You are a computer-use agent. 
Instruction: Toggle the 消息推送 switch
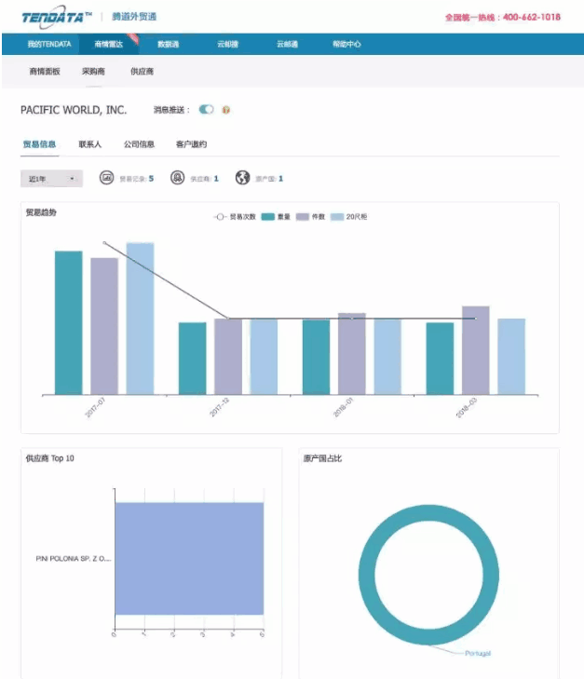click(x=206, y=110)
